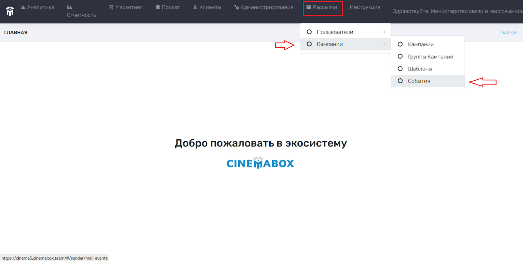Choose Группы Кампаний in the submenu
This screenshot has height=261, width=523.
pyautogui.click(x=428, y=56)
